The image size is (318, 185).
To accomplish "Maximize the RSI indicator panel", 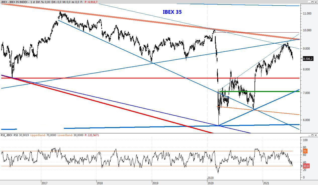I will 312,135.
